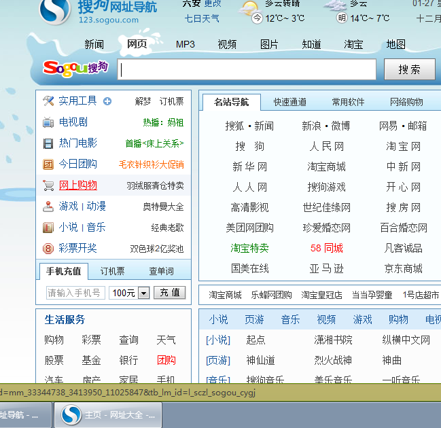Click the colorful Sogou搜狗 search logo
441x428 pixels.
pyautogui.click(x=75, y=69)
